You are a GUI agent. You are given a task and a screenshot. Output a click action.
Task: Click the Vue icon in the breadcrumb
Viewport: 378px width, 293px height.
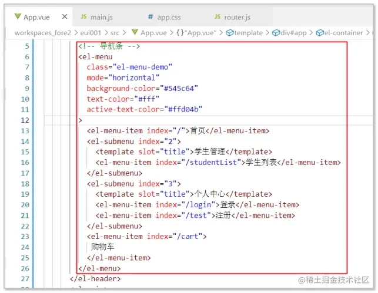click(135, 32)
